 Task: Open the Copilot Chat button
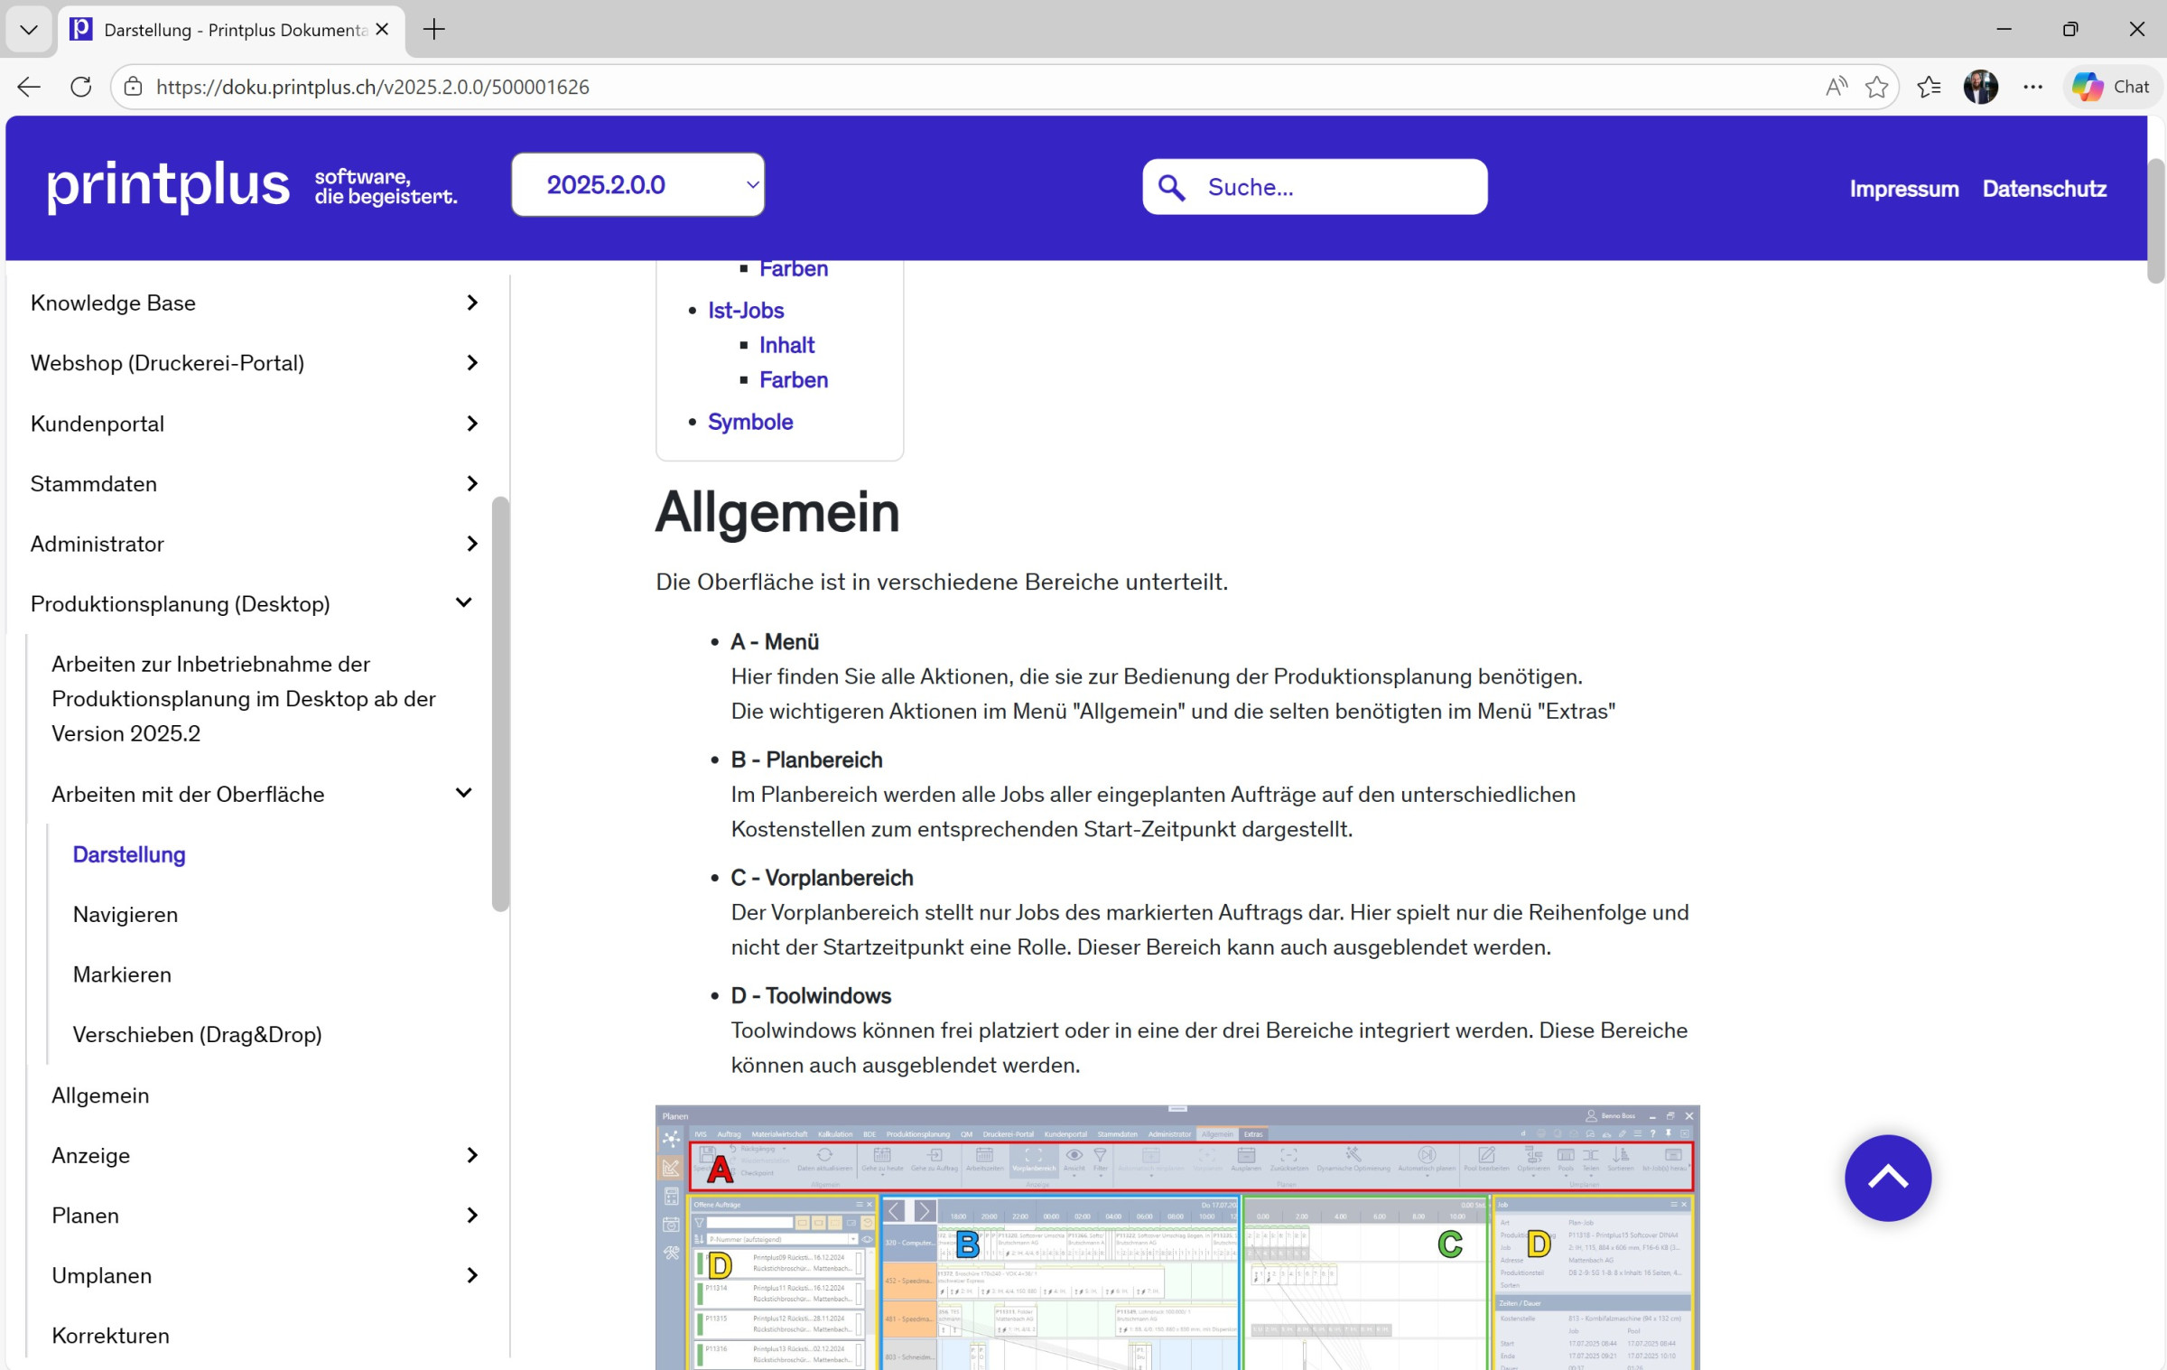click(x=2111, y=87)
